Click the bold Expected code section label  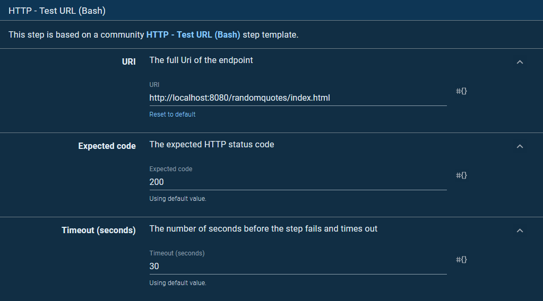[x=107, y=146]
